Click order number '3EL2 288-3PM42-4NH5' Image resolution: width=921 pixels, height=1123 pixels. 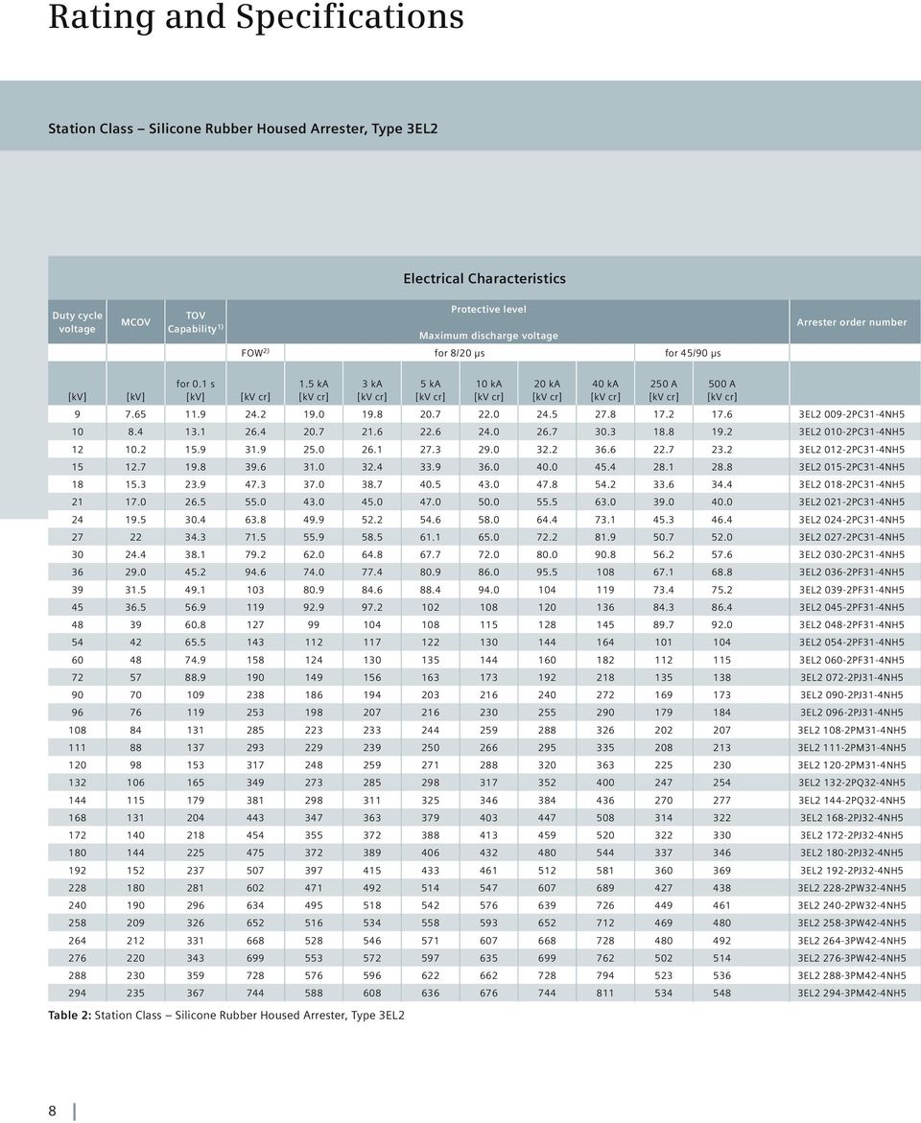[x=852, y=976]
